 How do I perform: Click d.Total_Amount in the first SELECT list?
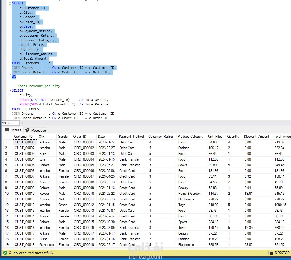[33, 58]
